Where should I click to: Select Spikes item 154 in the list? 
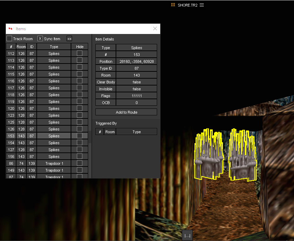(x=54, y=142)
